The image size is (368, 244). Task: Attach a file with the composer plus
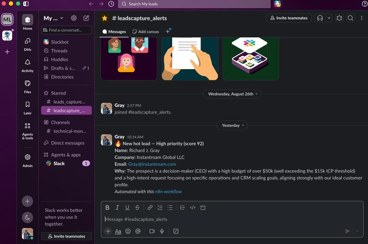pyautogui.click(x=108, y=231)
